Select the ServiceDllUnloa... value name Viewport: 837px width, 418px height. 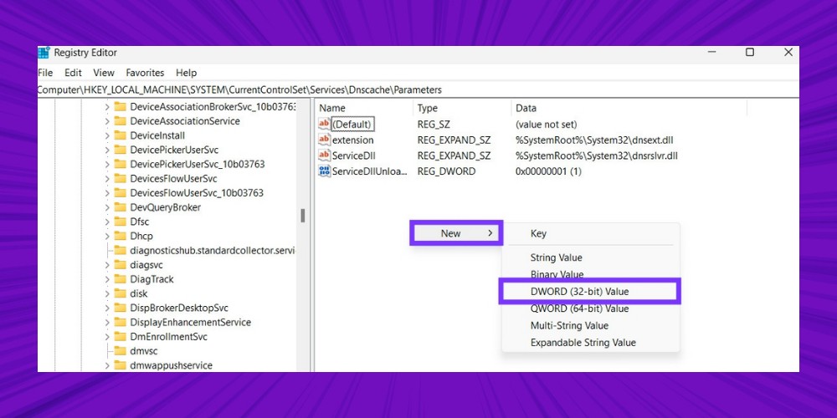click(x=369, y=171)
